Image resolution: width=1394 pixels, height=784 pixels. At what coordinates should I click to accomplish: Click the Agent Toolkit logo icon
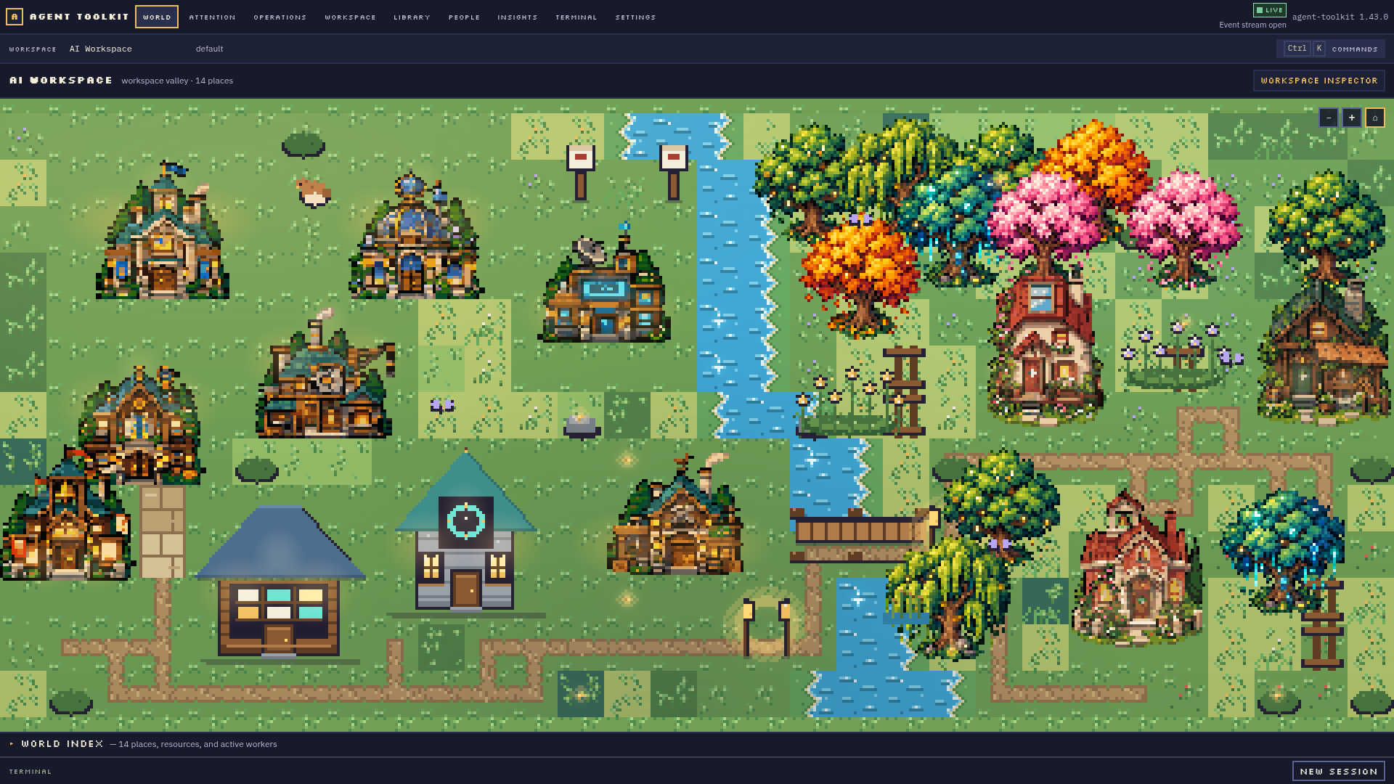point(14,16)
